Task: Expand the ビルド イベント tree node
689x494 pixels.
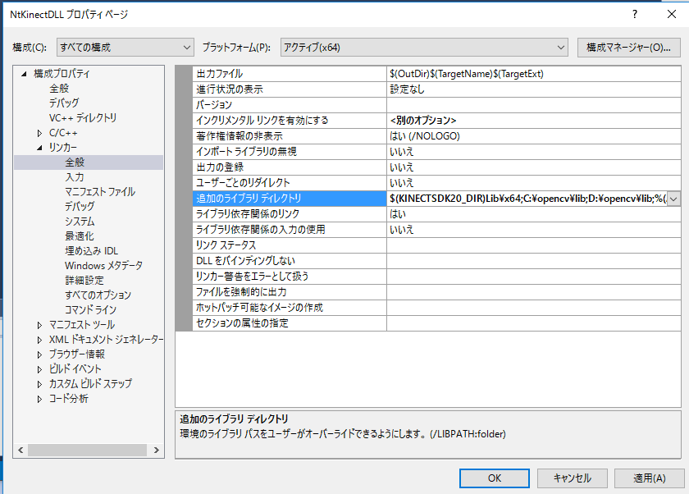Action: click(39, 369)
